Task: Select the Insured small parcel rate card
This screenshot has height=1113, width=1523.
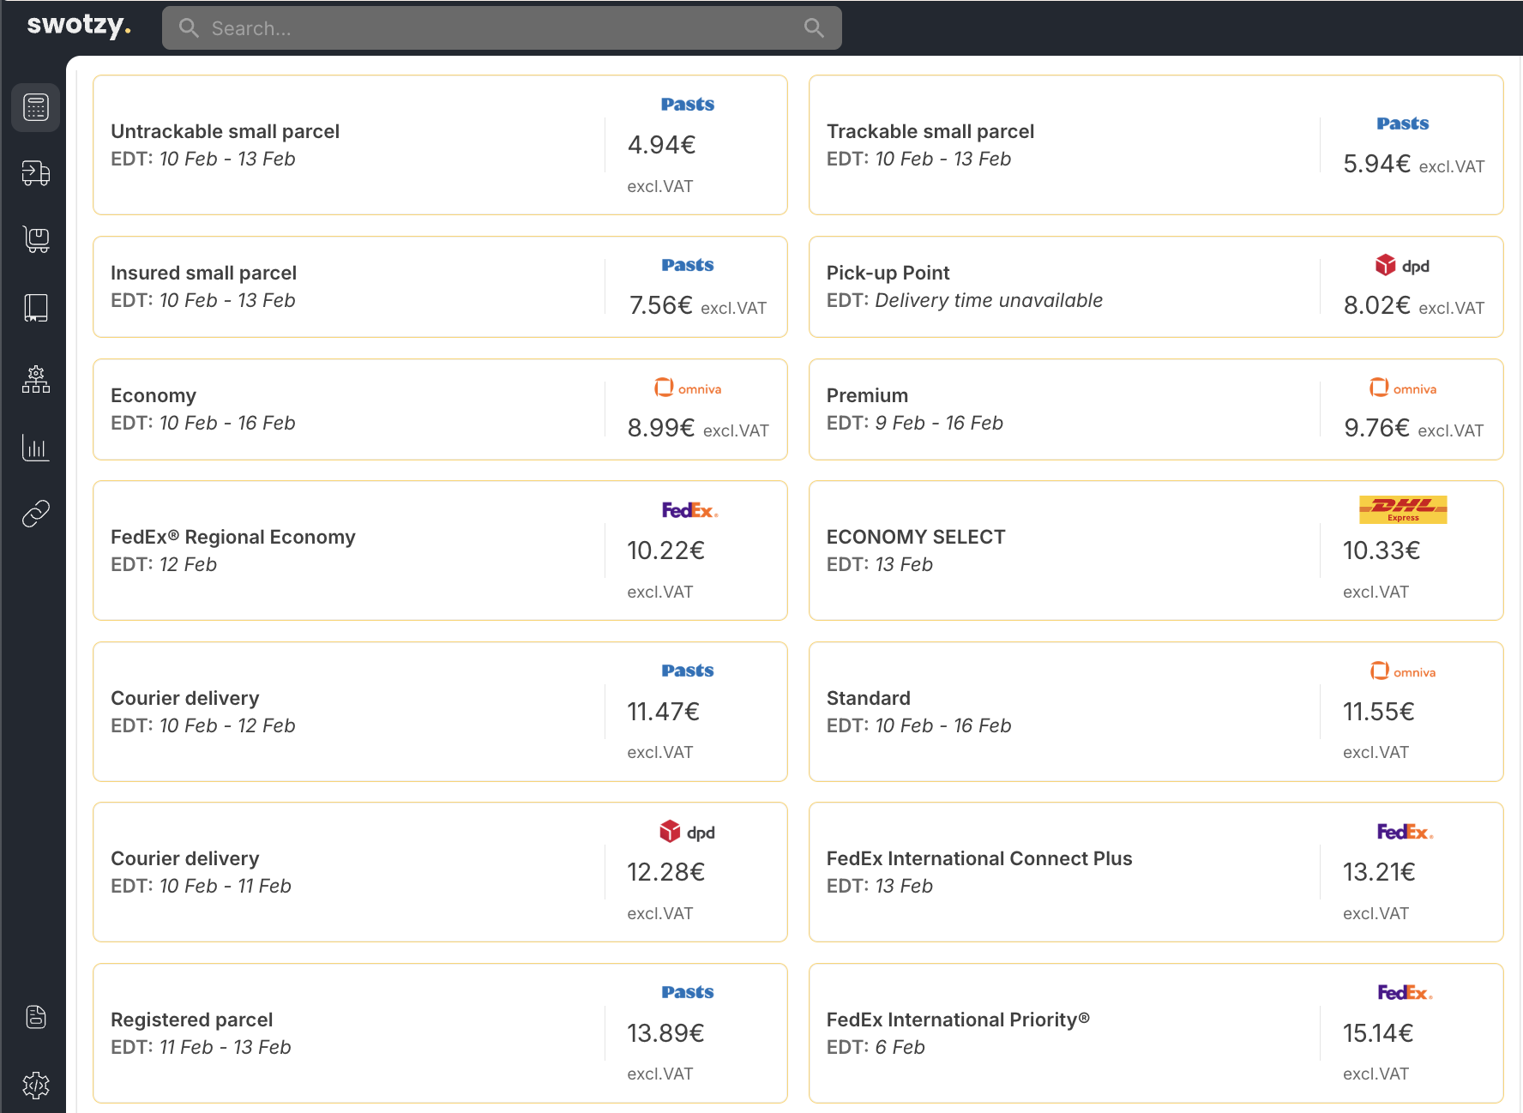Action: (x=440, y=286)
